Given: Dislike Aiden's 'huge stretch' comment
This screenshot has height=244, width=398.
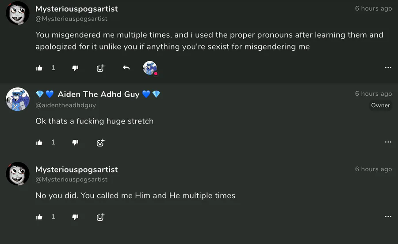Looking at the screenshot, I should tap(75, 143).
